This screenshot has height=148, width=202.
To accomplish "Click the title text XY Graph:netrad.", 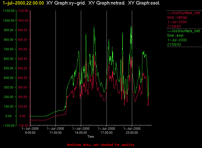I will pyautogui.click(x=107, y=3).
